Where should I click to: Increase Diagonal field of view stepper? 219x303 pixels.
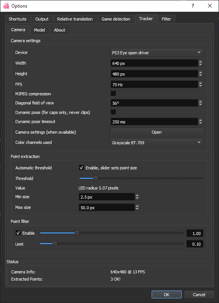200,101
